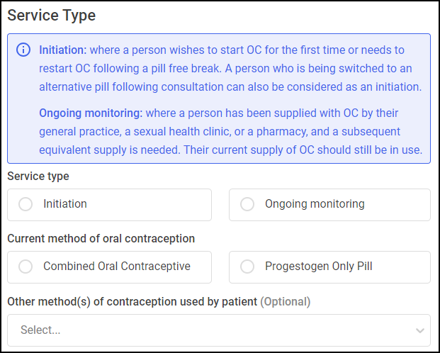Select Combined Oral Contraceptive radio option
The height and width of the screenshot is (353, 440).
coord(26,267)
